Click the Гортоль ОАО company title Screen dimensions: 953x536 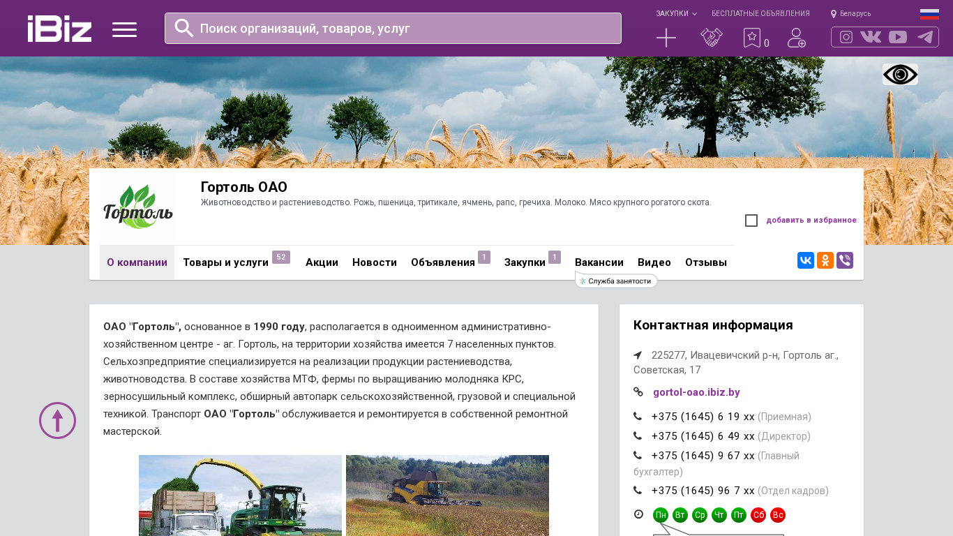click(244, 187)
